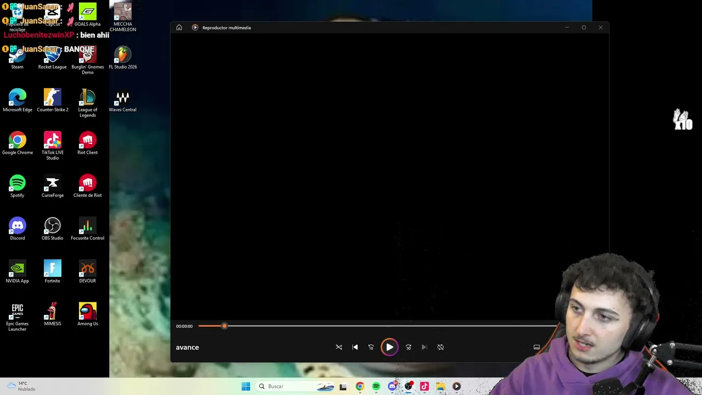Viewport: 702px width, 395px height.
Task: Rewind 10 seconds in the video
Action: pyautogui.click(x=371, y=347)
